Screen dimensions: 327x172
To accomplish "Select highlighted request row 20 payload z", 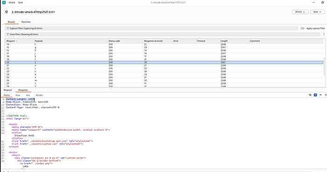I will [x=164, y=63].
